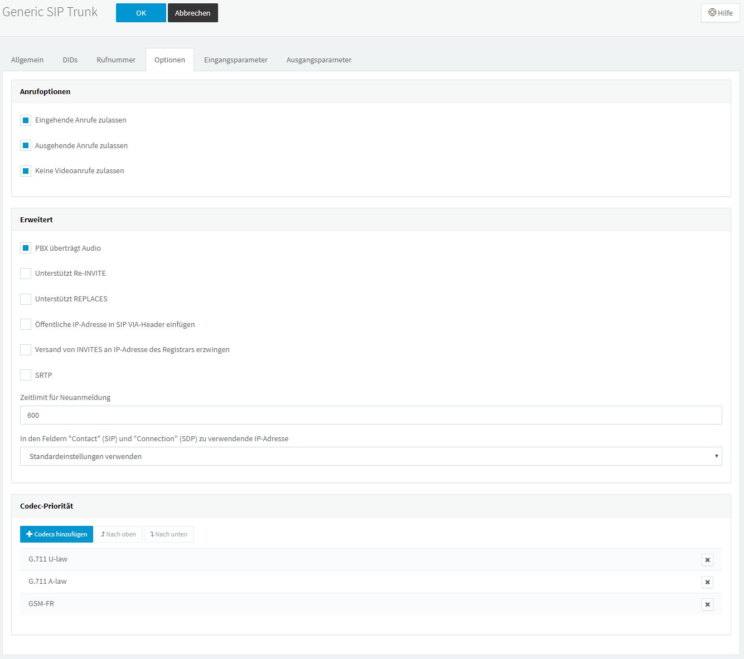Enable Unterstützt Re-INVITE checkbox
The image size is (744, 659).
click(x=26, y=274)
